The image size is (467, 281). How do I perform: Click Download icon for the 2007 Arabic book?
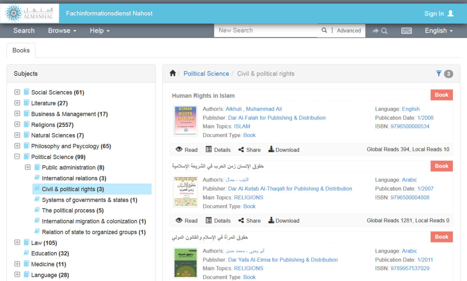tap(271, 220)
